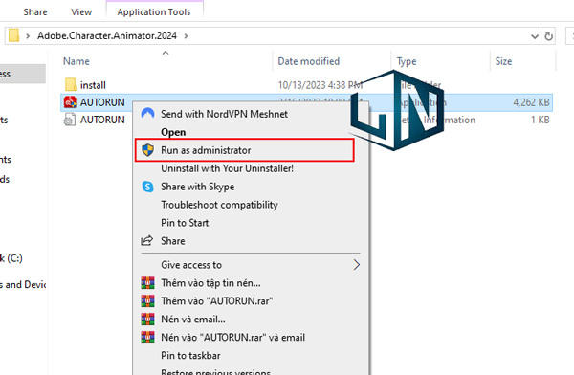The width and height of the screenshot is (574, 375).
Task: Click the administrator shield icon
Action: pos(147,150)
